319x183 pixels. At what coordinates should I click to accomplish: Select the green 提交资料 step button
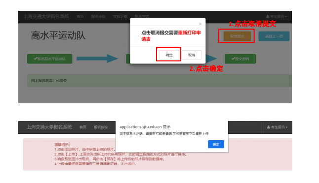click(240, 59)
